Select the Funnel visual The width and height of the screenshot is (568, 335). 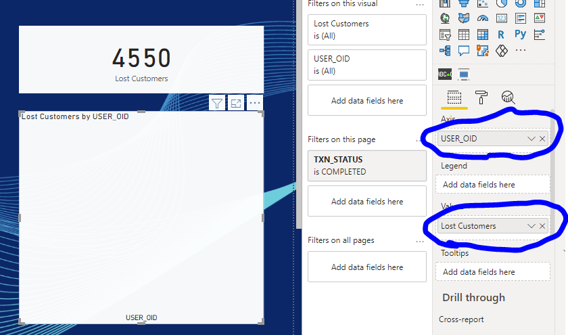pos(464,3)
